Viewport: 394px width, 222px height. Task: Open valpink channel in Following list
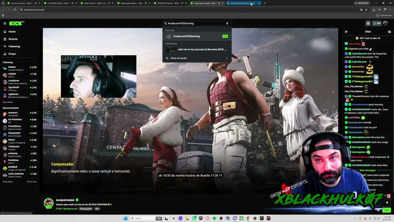[20, 75]
